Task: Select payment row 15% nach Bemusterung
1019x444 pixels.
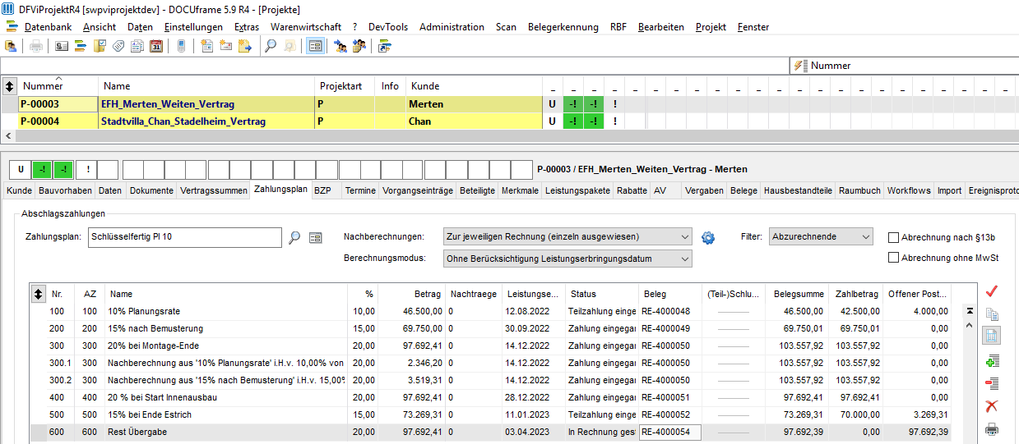Action: pos(490,328)
